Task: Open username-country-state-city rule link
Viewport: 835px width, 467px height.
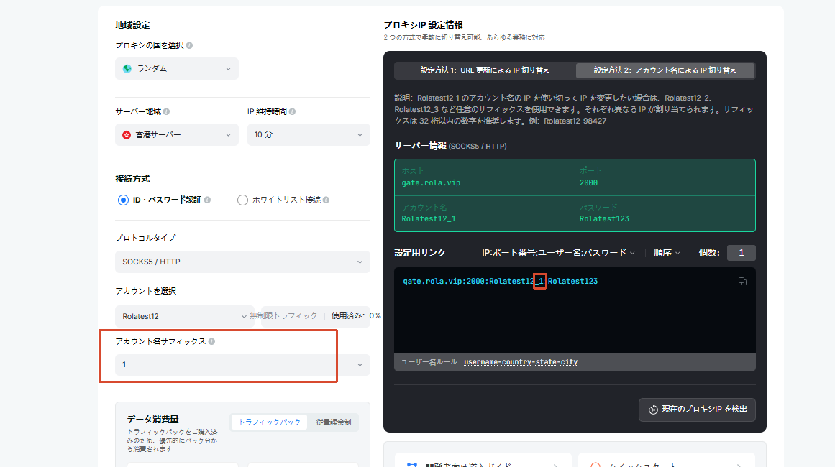Action: point(521,362)
